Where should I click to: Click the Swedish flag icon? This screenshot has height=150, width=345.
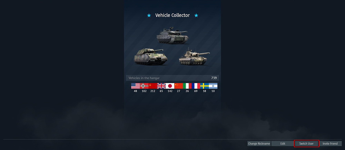click(x=204, y=86)
